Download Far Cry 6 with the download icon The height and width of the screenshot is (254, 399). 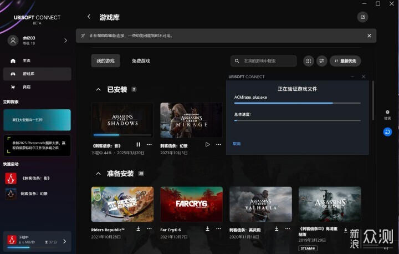click(x=208, y=229)
